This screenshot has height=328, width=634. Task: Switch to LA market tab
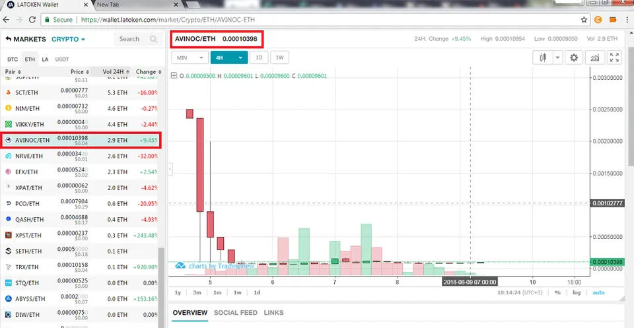tap(45, 59)
